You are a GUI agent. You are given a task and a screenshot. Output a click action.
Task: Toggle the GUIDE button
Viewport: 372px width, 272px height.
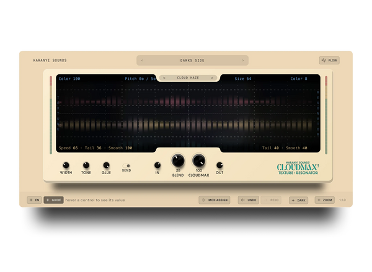53,200
